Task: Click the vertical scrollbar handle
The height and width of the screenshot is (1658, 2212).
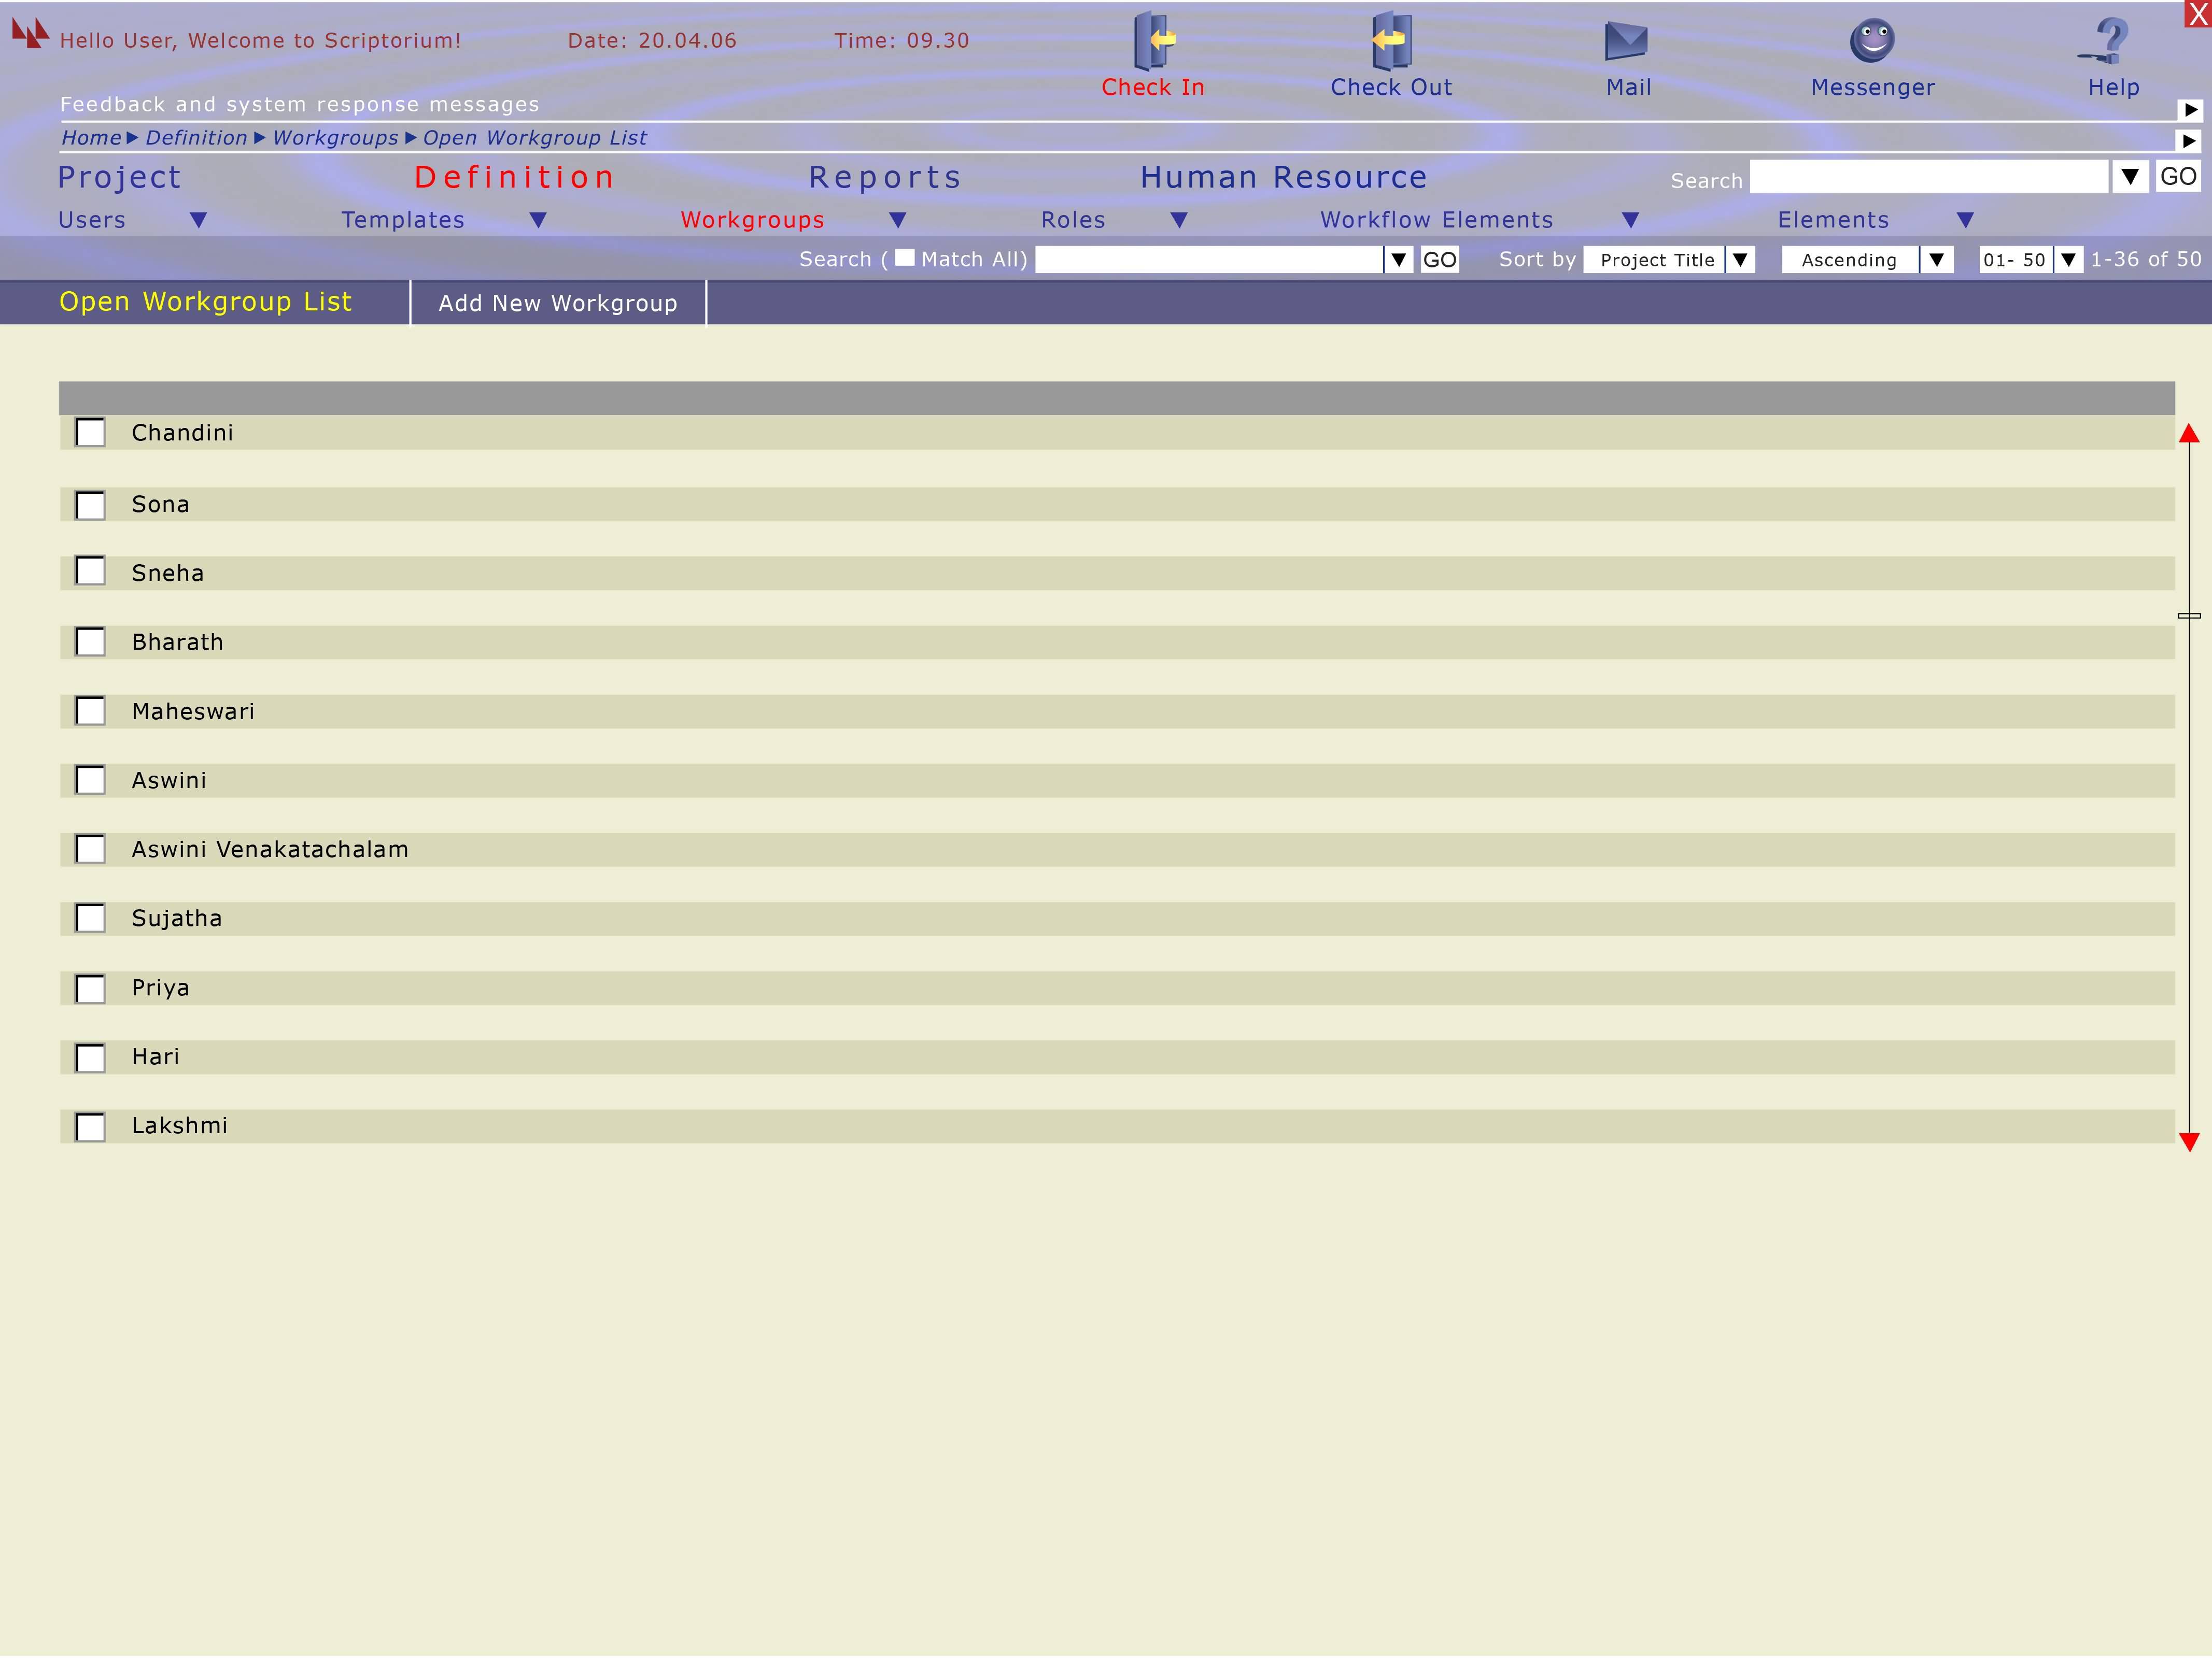Action: [x=2189, y=616]
